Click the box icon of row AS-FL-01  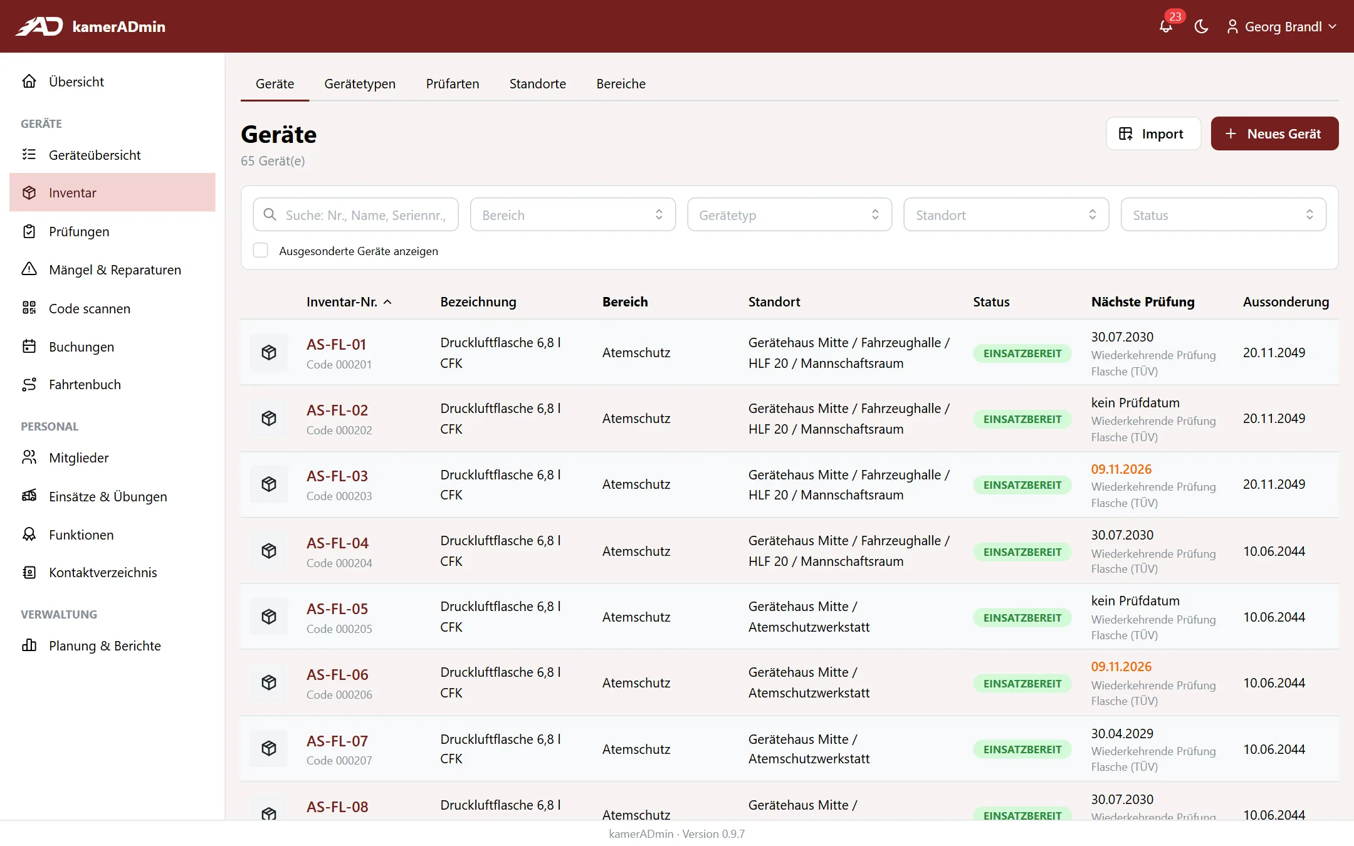tap(269, 353)
